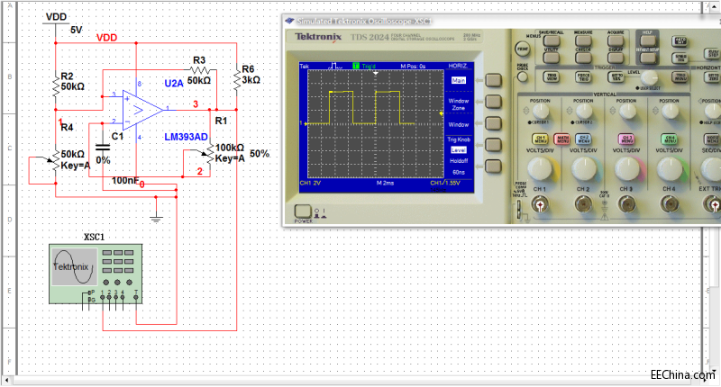The image size is (721, 387).
Task: Click the side button next to Main
Action: coord(493,81)
